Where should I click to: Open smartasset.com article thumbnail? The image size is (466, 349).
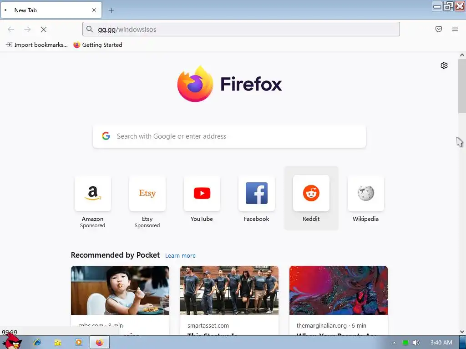click(229, 290)
